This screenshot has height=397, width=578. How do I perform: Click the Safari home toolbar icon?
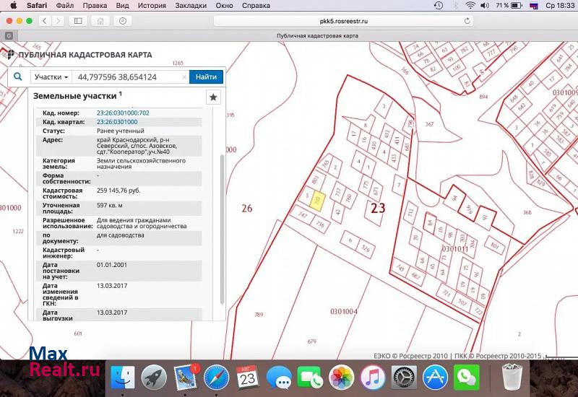tap(101, 21)
